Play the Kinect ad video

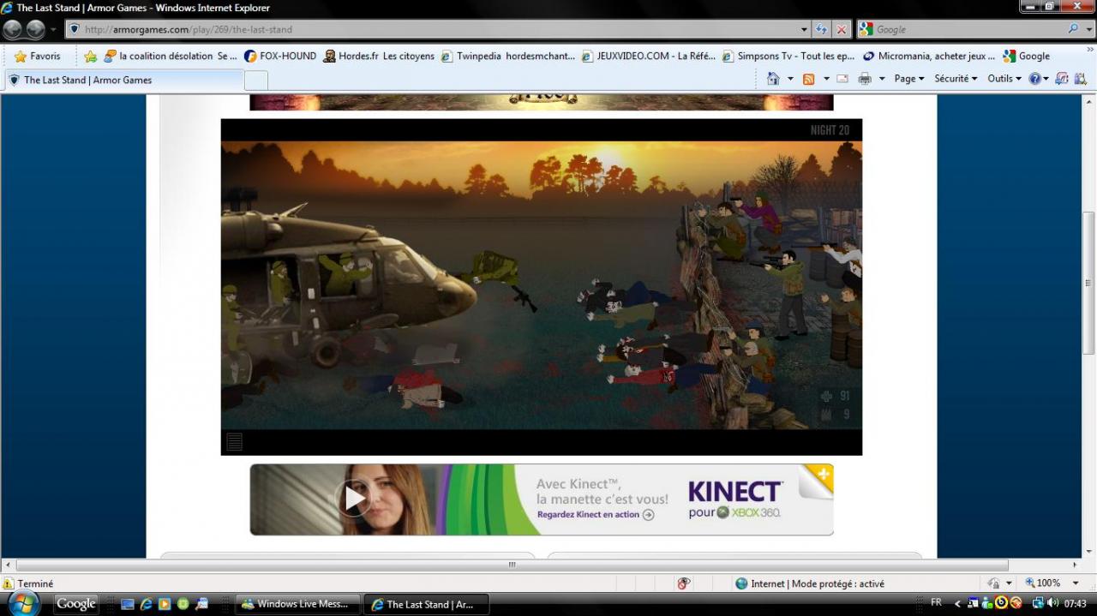353,499
